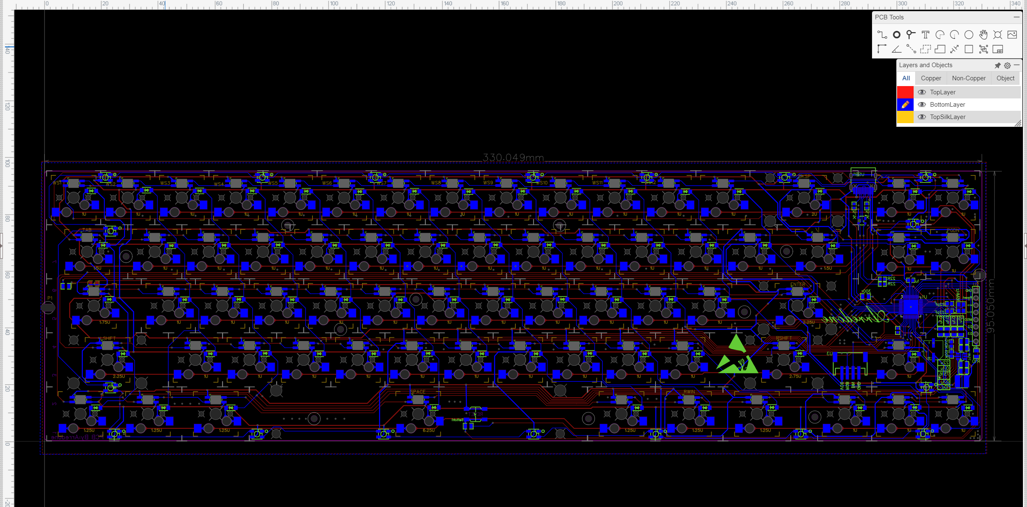Viewport: 1027px width, 507px height.
Task: Select the Create Panel tool
Action: (x=998, y=49)
